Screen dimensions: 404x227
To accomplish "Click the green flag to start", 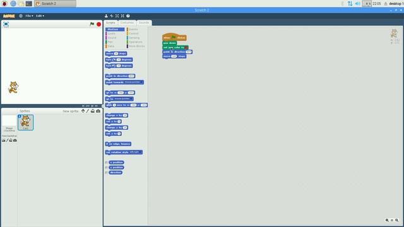I will coord(92,24).
